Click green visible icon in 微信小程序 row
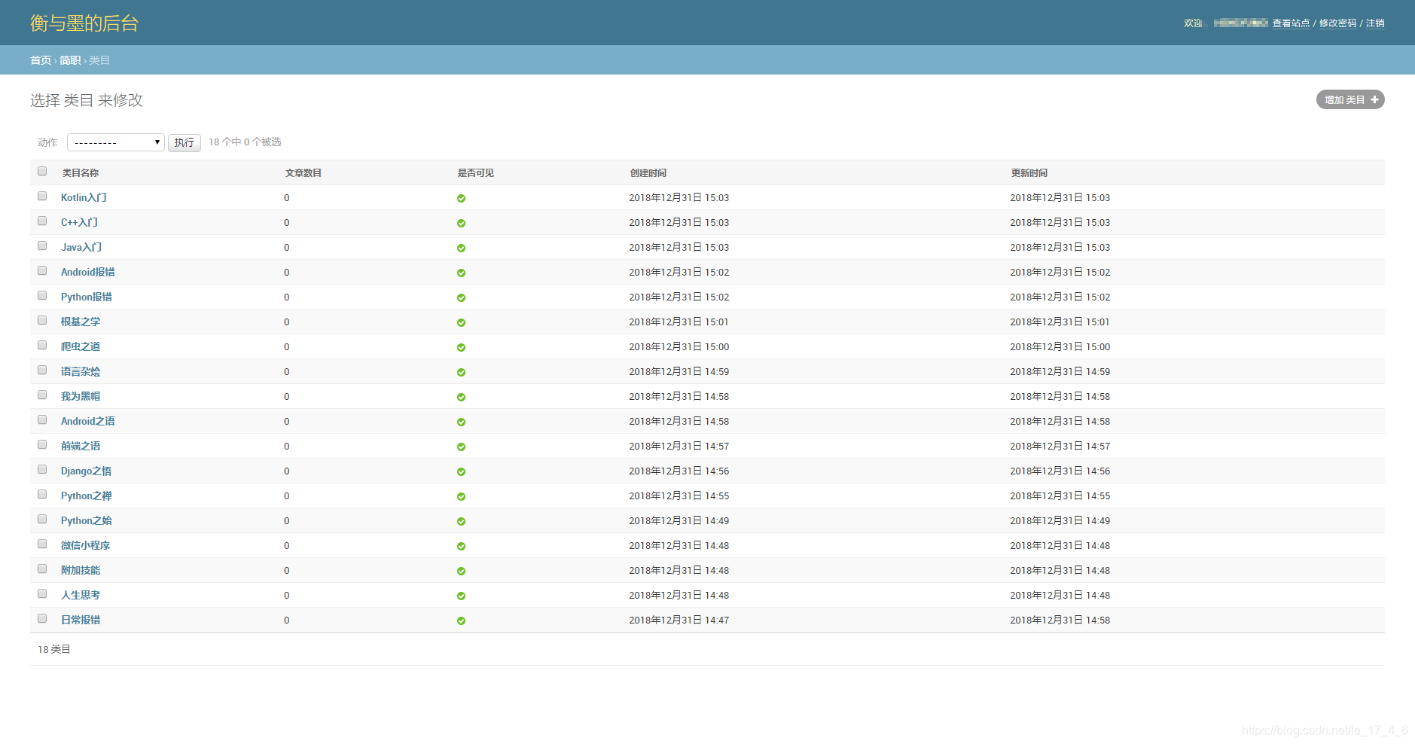Viewport: 1415px width, 744px height. 461,546
